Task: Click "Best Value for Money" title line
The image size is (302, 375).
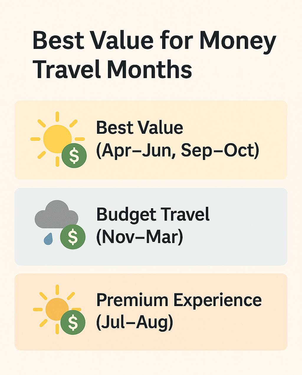Action: [x=154, y=41]
